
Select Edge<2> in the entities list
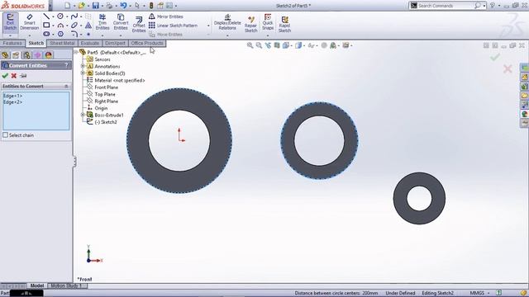pos(13,102)
